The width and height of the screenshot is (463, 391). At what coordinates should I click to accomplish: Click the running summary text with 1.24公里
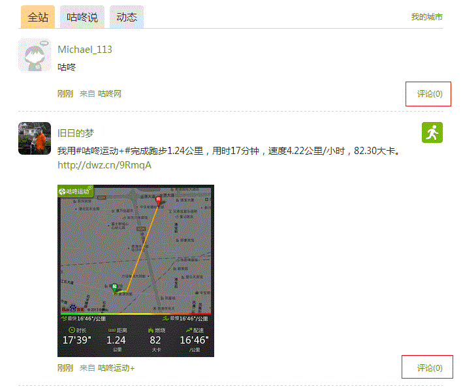[x=229, y=151]
